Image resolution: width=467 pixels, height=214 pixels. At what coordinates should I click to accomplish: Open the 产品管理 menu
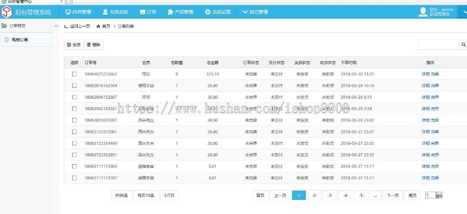point(181,12)
